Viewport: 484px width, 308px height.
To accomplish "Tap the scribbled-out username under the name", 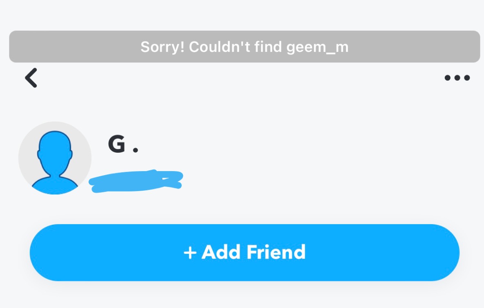I will [x=136, y=181].
